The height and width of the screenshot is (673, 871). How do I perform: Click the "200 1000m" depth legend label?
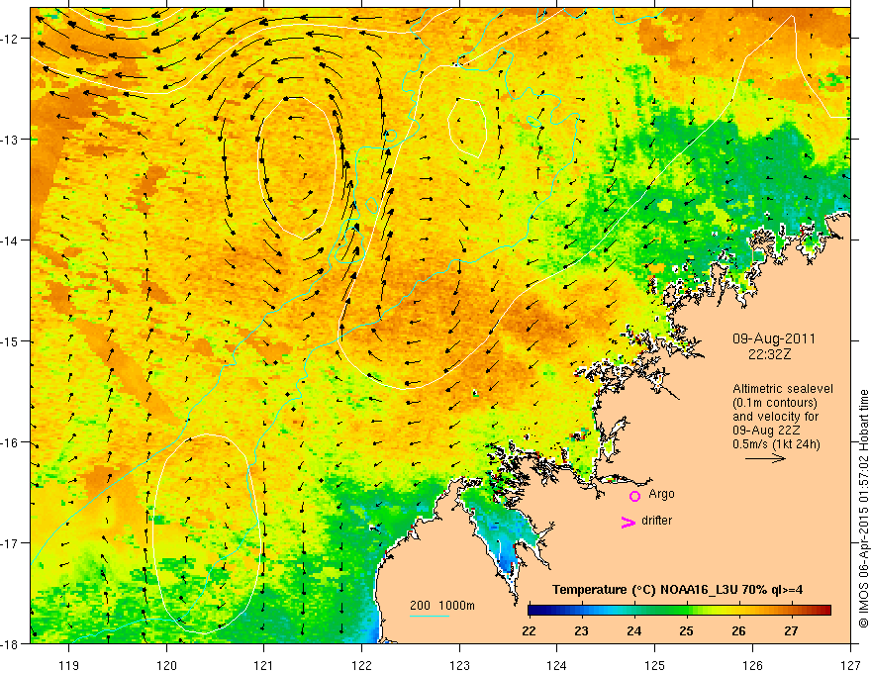coord(442,606)
